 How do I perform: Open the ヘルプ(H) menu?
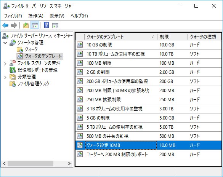coord(79,16)
